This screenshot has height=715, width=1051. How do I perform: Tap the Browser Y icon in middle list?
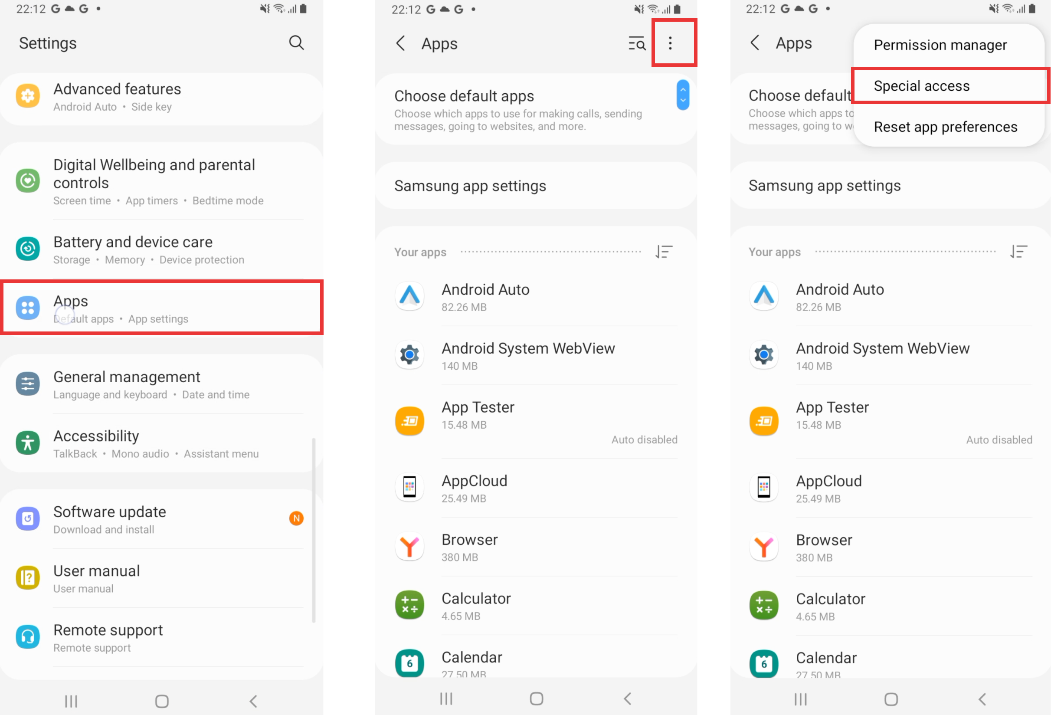[409, 546]
